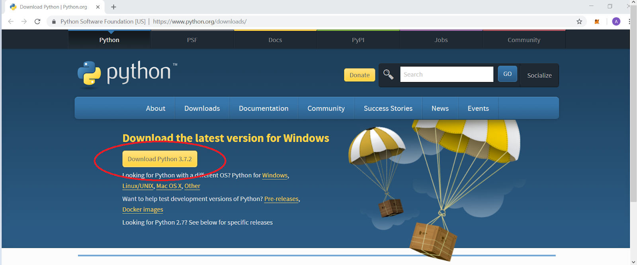Follow the Windows link
This screenshot has width=637, height=265.
coord(275,175)
